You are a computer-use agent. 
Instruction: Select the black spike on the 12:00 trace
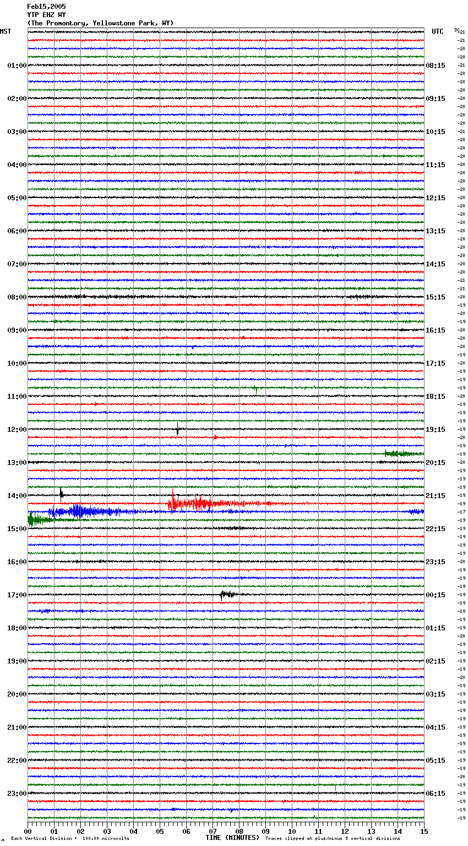click(x=177, y=429)
